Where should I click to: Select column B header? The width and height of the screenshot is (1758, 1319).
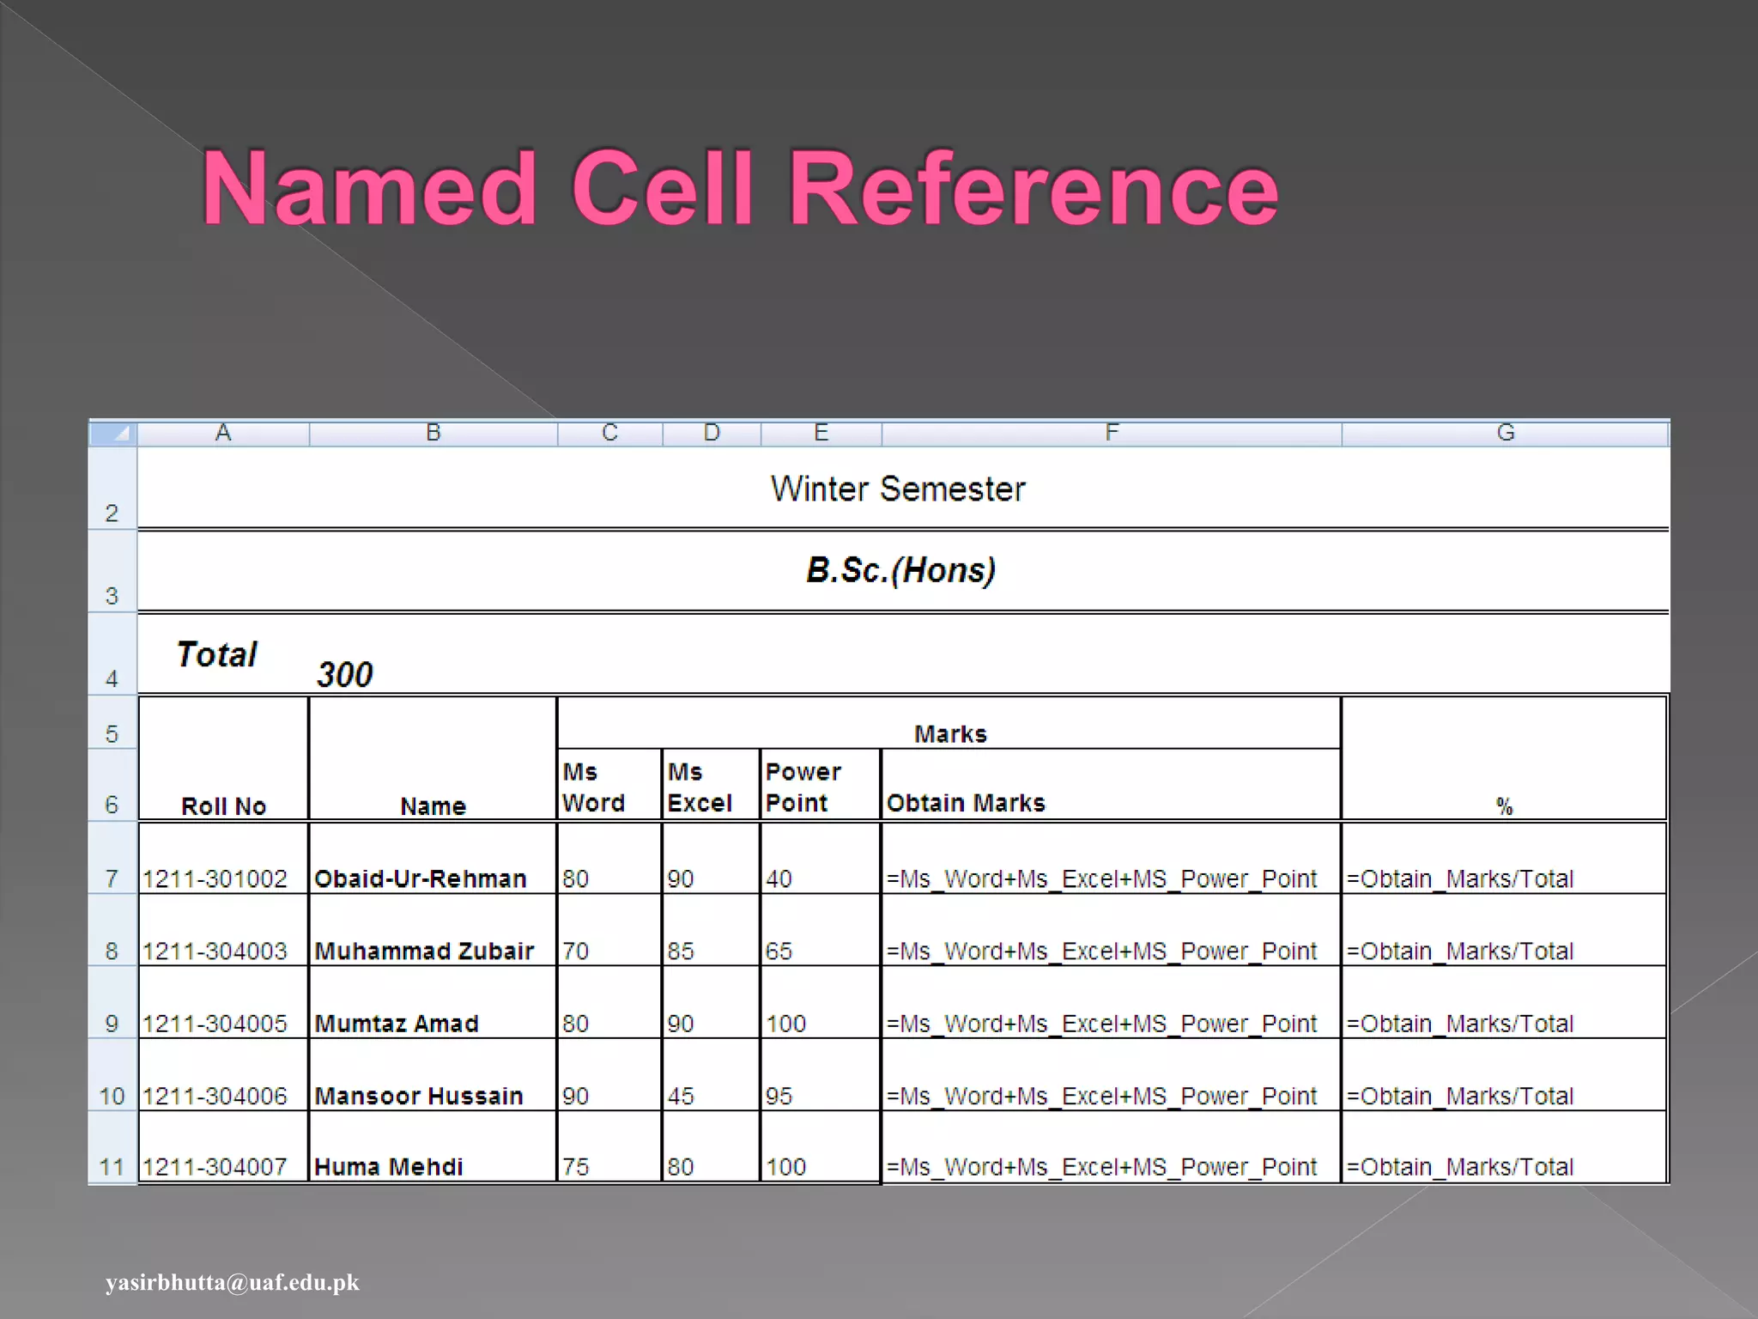[433, 433]
